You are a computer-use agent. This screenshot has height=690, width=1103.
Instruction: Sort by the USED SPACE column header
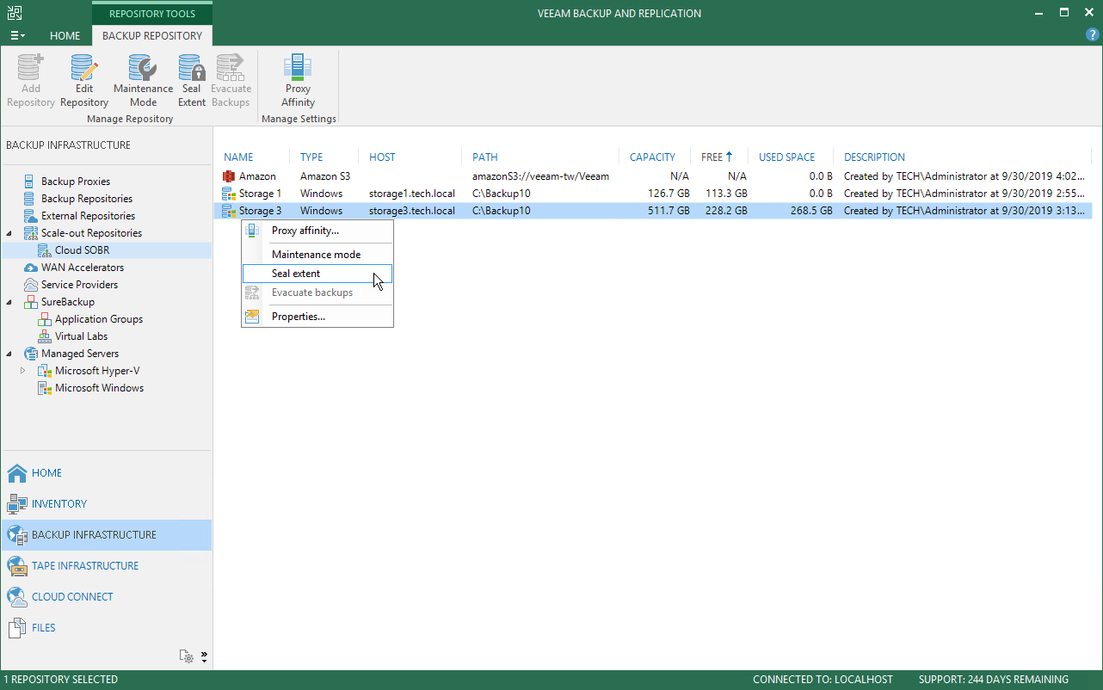coord(786,157)
